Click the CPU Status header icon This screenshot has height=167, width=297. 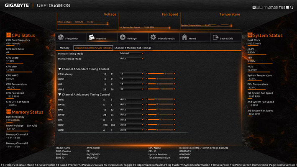pos(8,35)
